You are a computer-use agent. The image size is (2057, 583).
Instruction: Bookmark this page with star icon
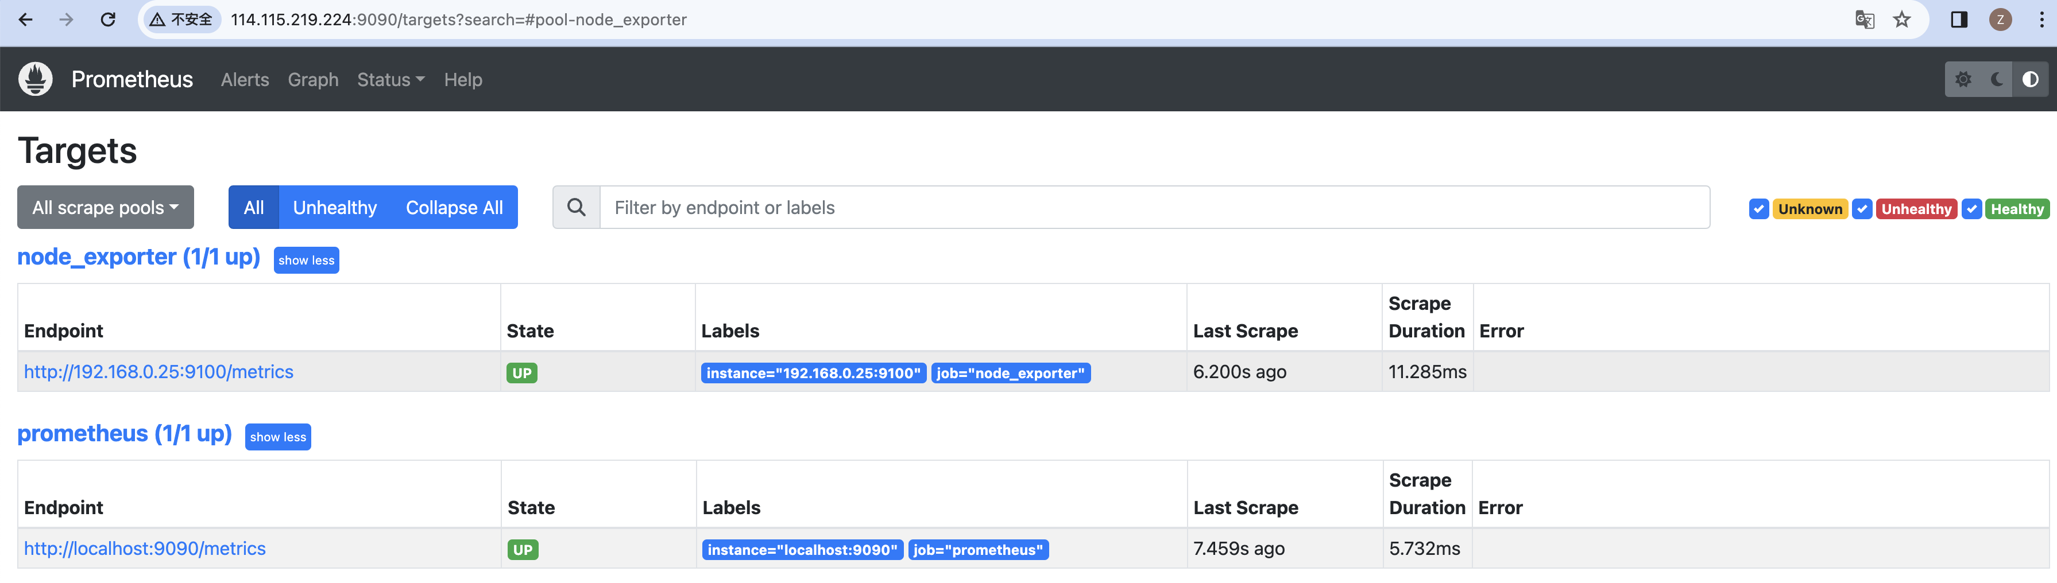pyautogui.click(x=1902, y=19)
